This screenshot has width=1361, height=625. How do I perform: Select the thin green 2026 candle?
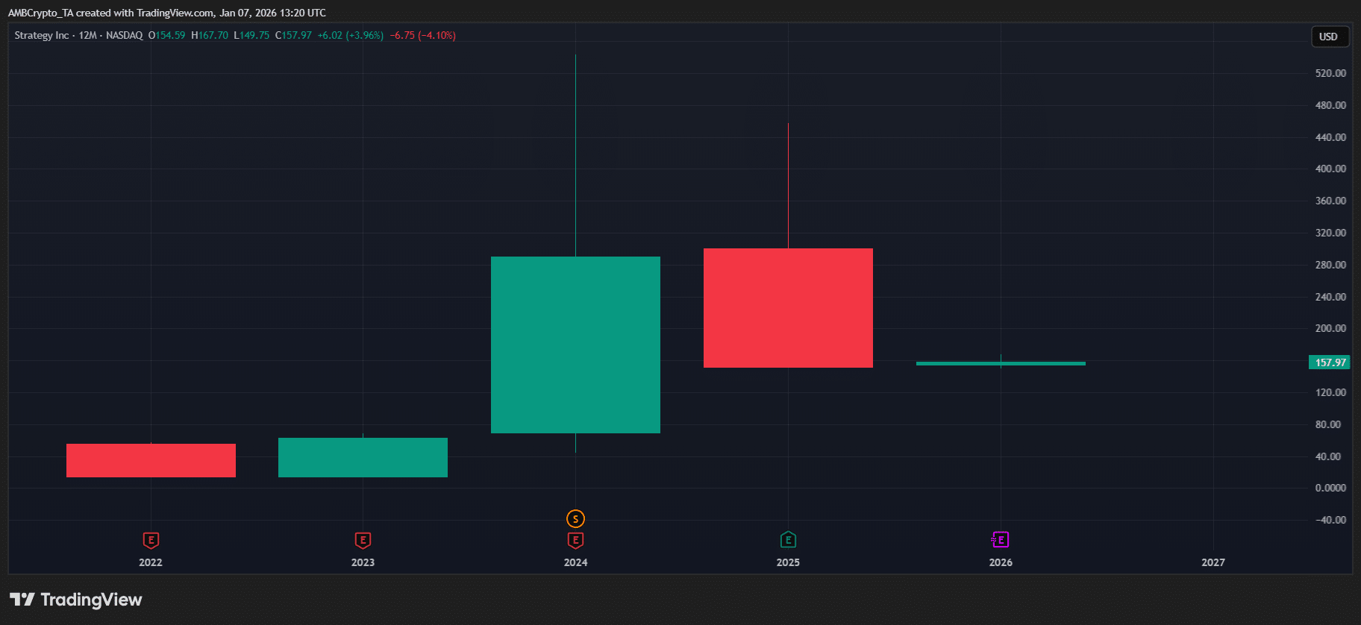1000,363
